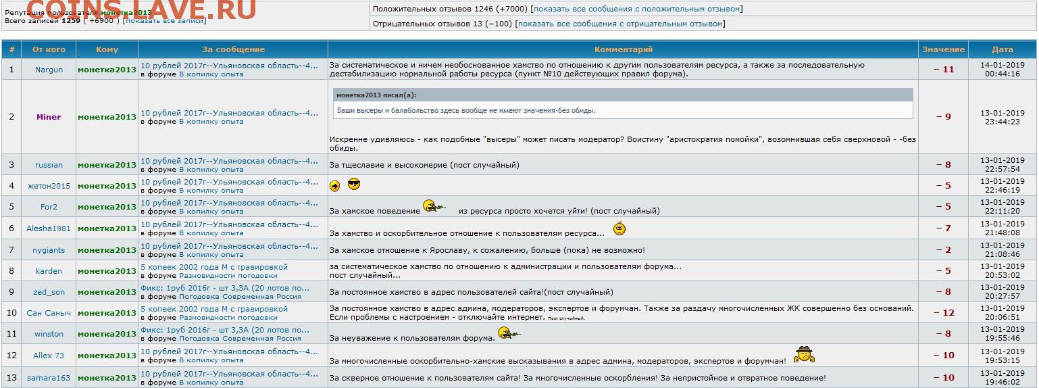Open 'В копилку опыта' forum in Nargun's row

tap(211, 74)
